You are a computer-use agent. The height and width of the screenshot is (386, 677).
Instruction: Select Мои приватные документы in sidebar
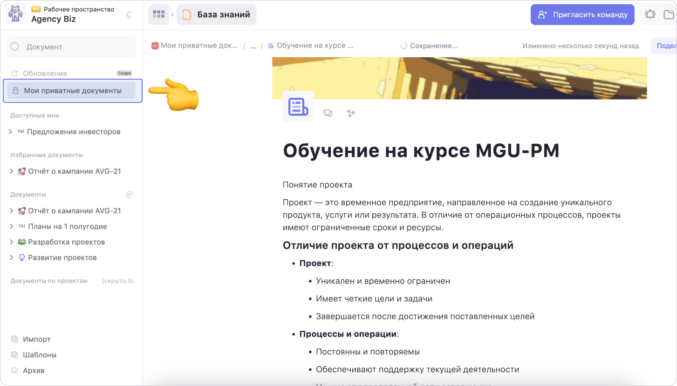73,91
